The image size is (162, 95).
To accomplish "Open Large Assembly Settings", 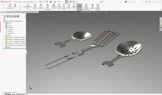I will pyautogui.click(x=98, y=7).
